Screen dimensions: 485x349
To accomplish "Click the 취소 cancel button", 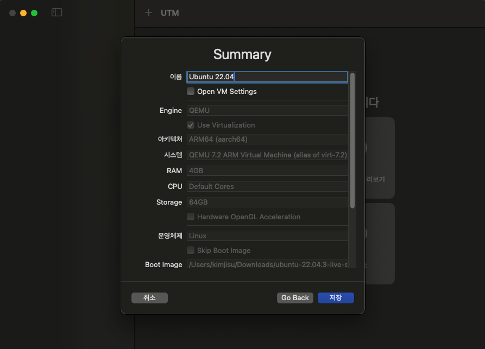I will pos(149,297).
